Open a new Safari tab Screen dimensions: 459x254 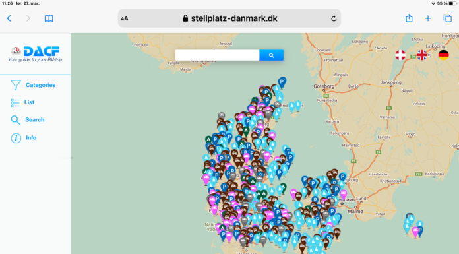click(428, 18)
